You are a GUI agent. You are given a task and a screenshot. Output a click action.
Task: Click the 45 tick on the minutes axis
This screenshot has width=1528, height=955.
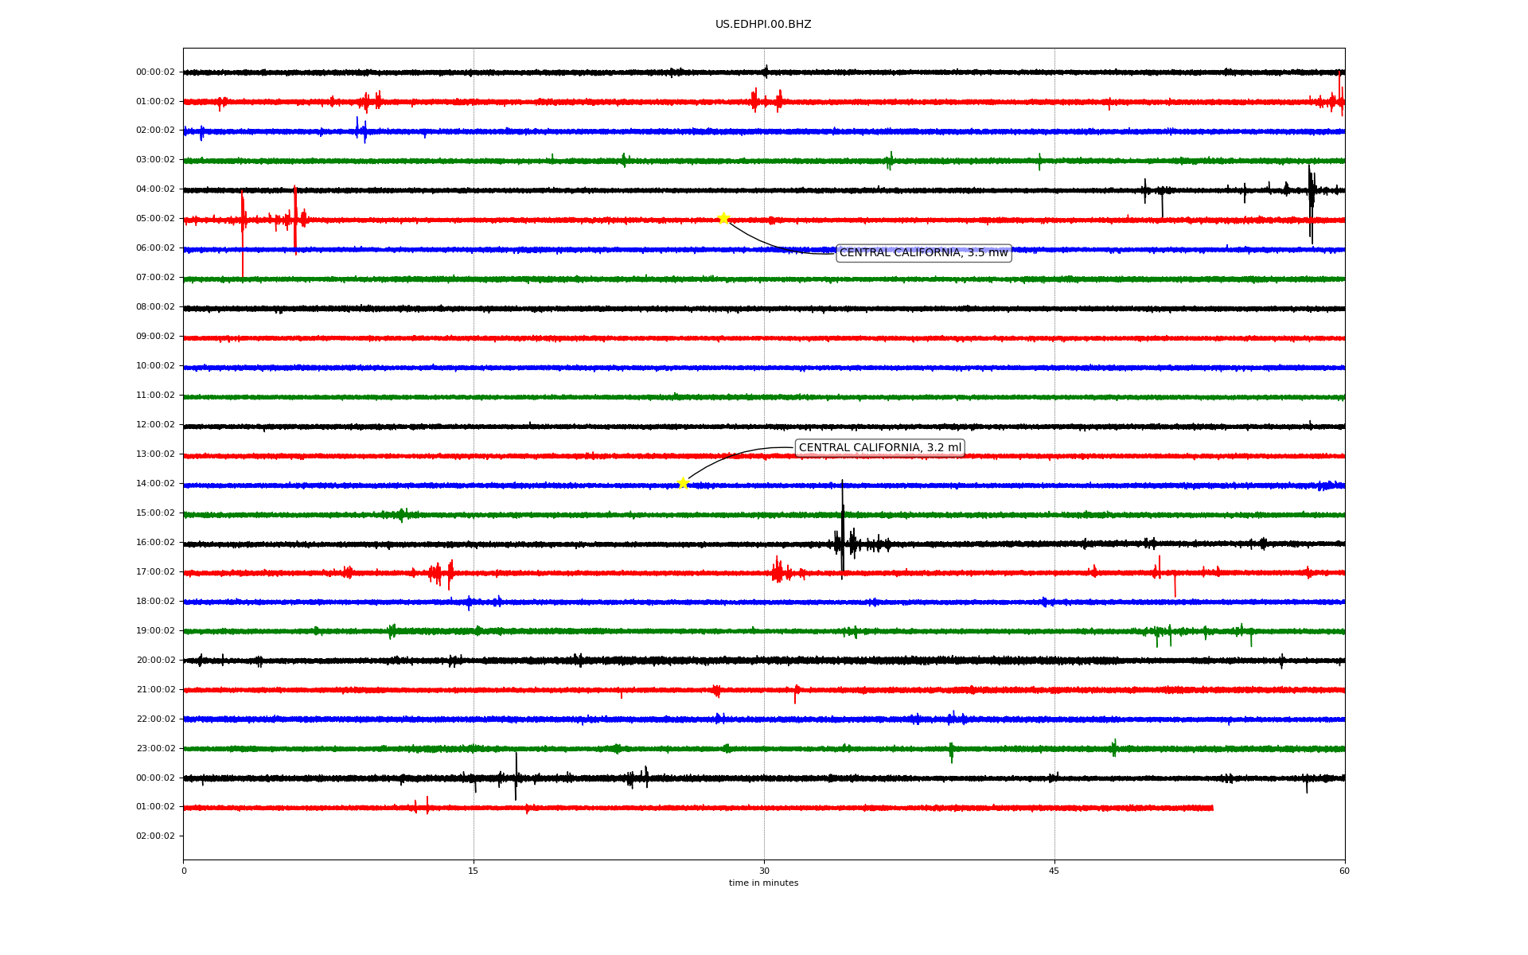point(1054,871)
